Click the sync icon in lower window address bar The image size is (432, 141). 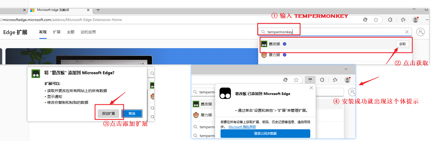285,80
